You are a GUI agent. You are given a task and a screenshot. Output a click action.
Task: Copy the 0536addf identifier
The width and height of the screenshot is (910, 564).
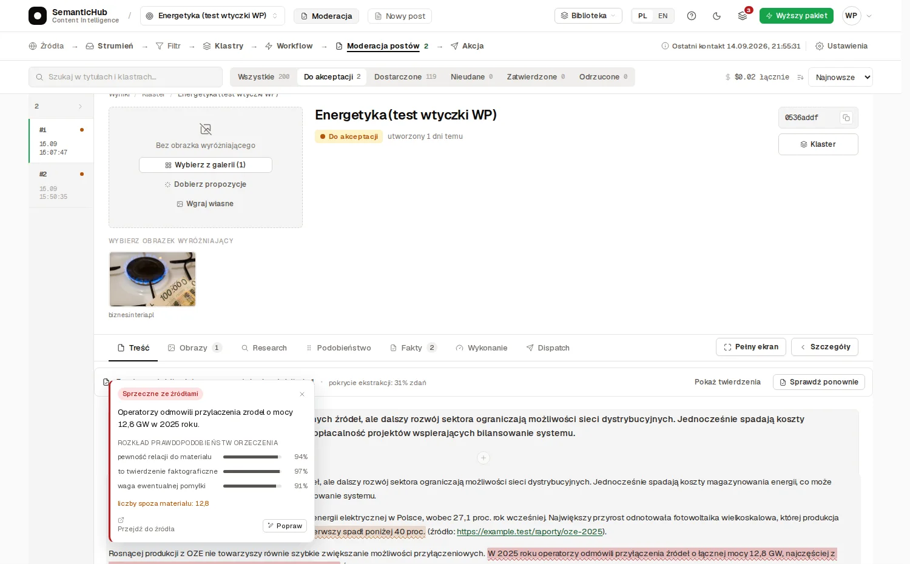click(x=846, y=118)
